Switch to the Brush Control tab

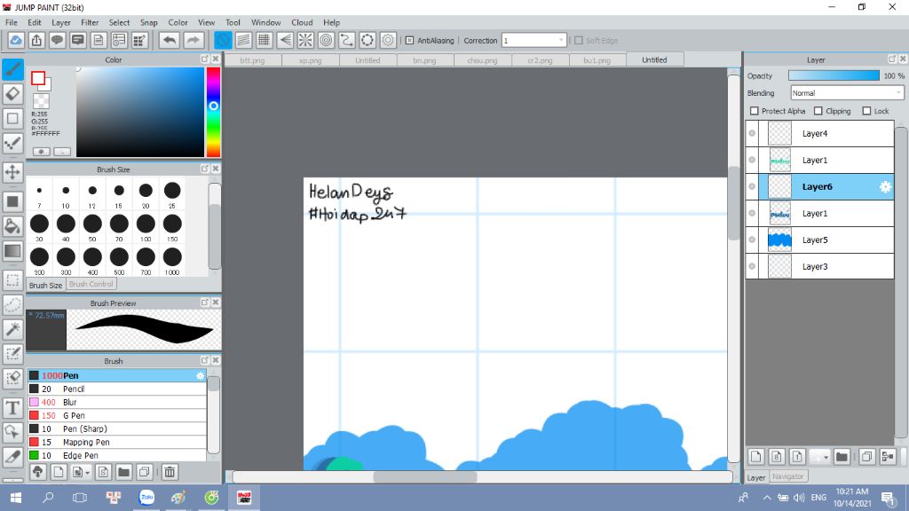(x=91, y=284)
